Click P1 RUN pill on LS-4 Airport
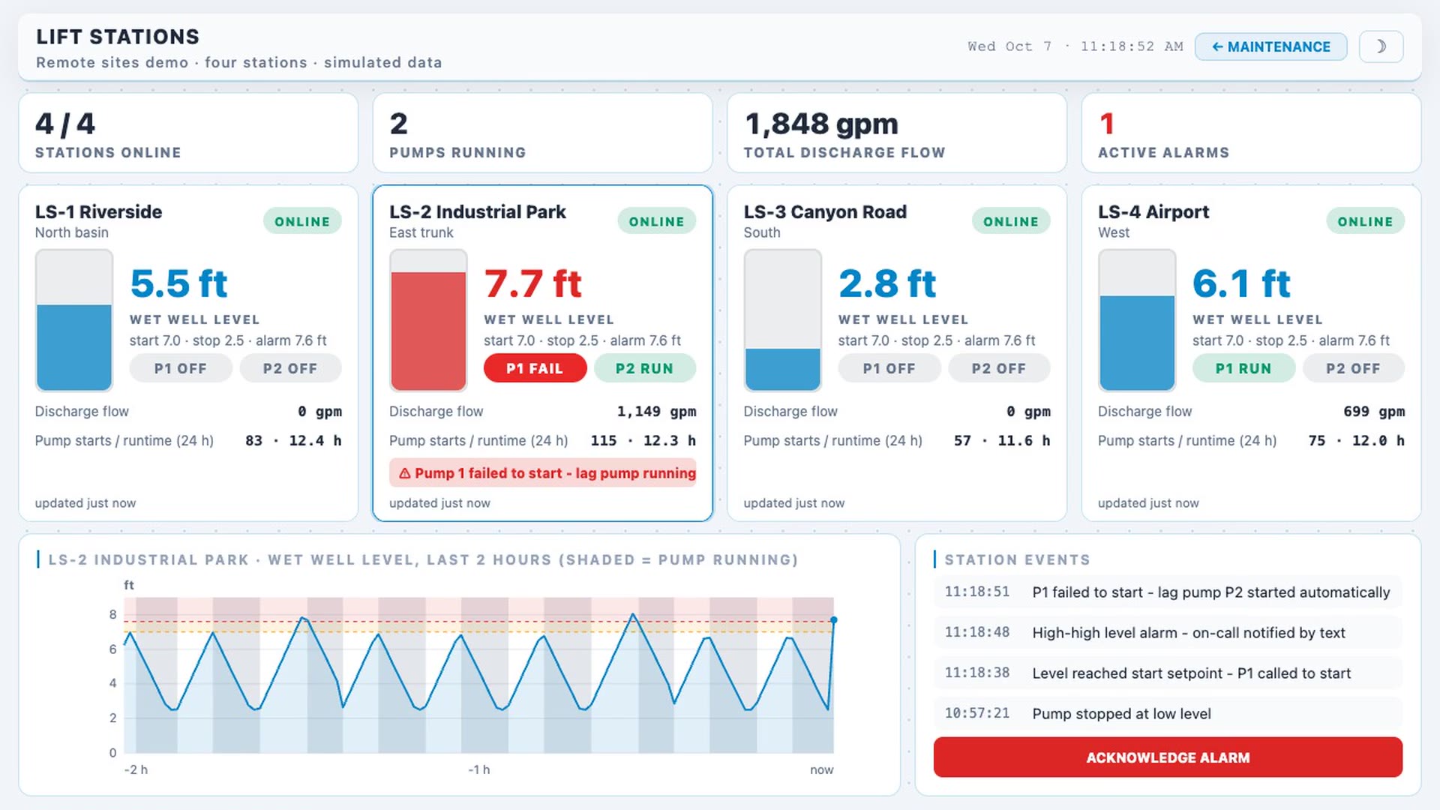Screen dimensions: 1440x810 [1243, 368]
